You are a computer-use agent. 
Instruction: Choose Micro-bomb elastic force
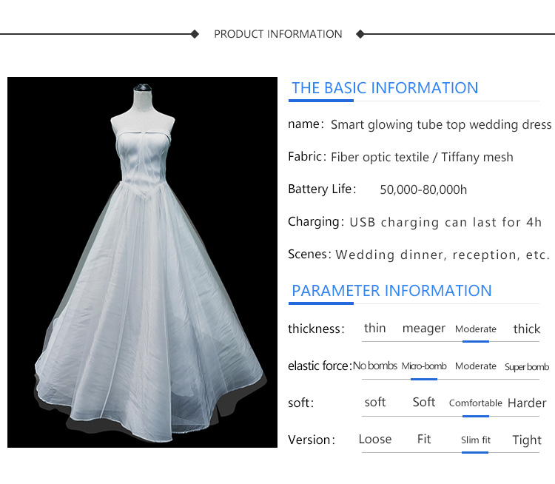(x=423, y=366)
